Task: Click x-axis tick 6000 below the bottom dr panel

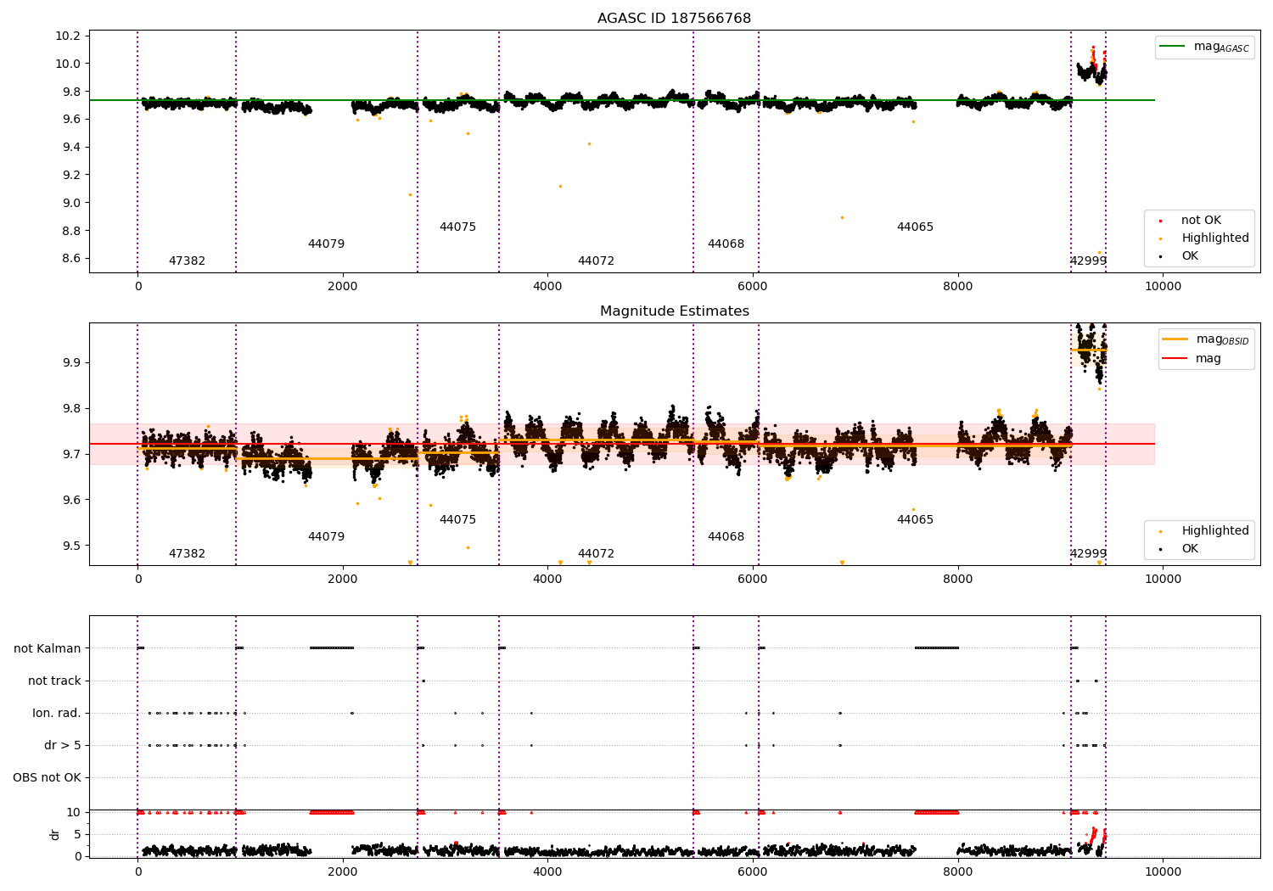Action: [x=753, y=872]
